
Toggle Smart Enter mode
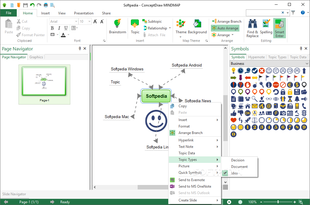point(279,28)
